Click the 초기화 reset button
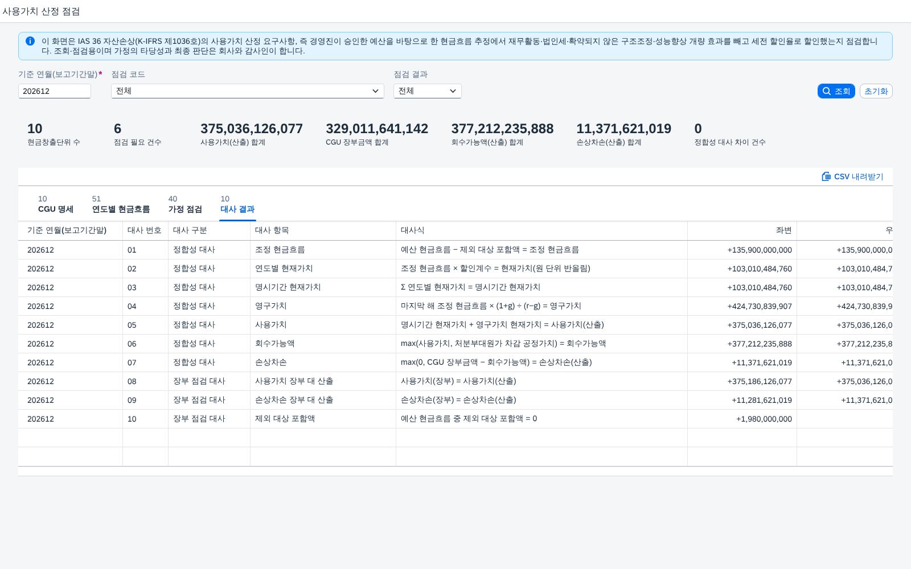The width and height of the screenshot is (911, 569). 876,91
